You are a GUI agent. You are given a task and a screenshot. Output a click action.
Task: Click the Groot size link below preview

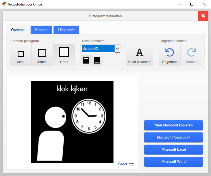(x=123, y=164)
